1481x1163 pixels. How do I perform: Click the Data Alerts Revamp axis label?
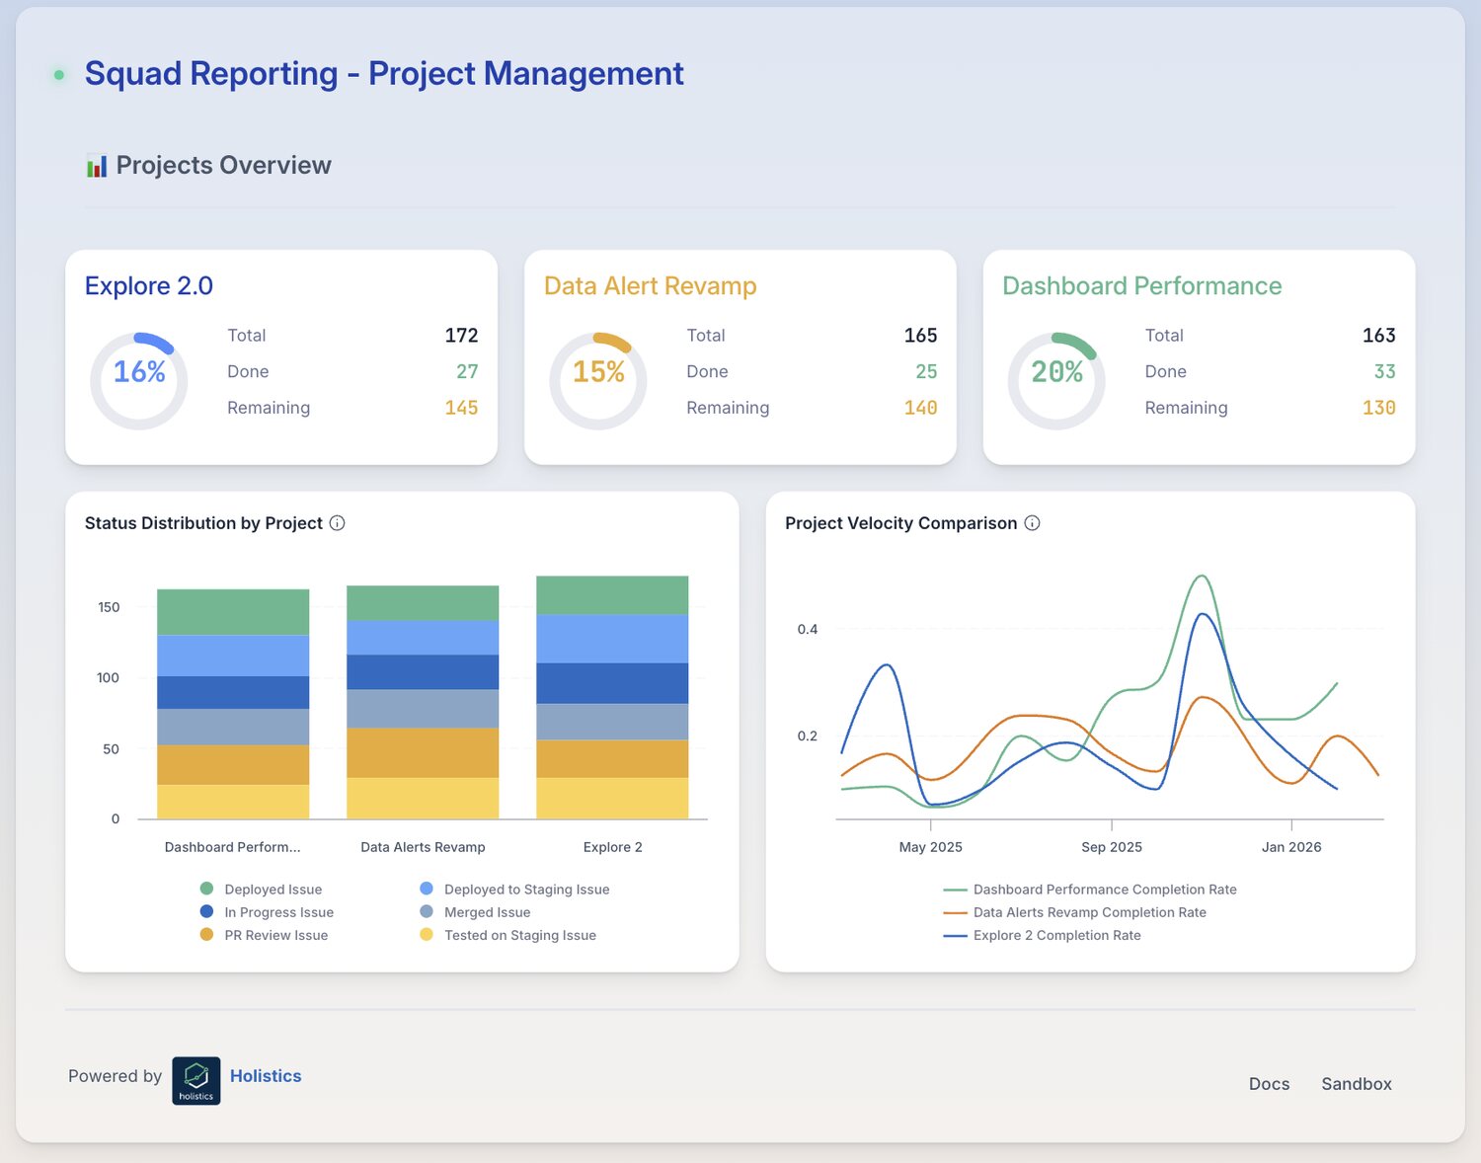click(x=423, y=847)
